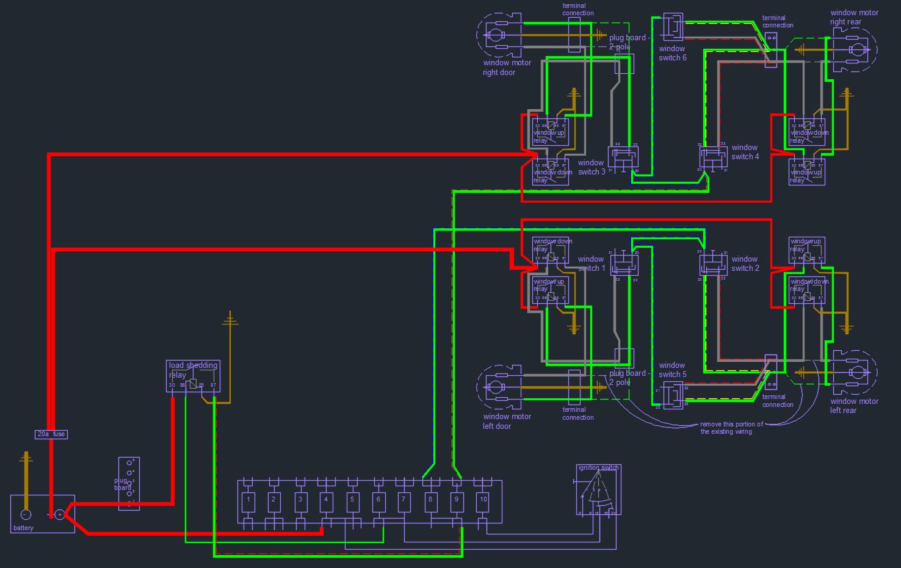Click the battery negative terminal circle

(x=26, y=514)
